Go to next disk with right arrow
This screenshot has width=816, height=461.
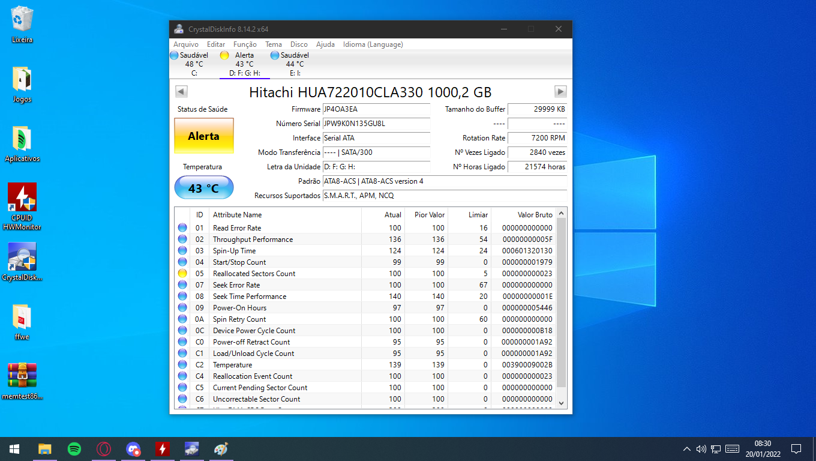tap(560, 91)
